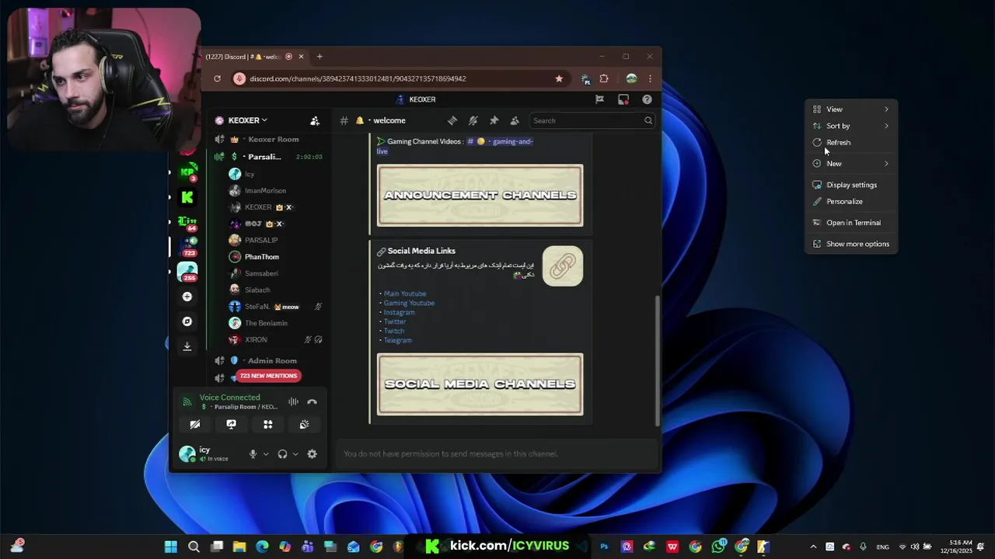Click the Windows Start button

[171, 547]
